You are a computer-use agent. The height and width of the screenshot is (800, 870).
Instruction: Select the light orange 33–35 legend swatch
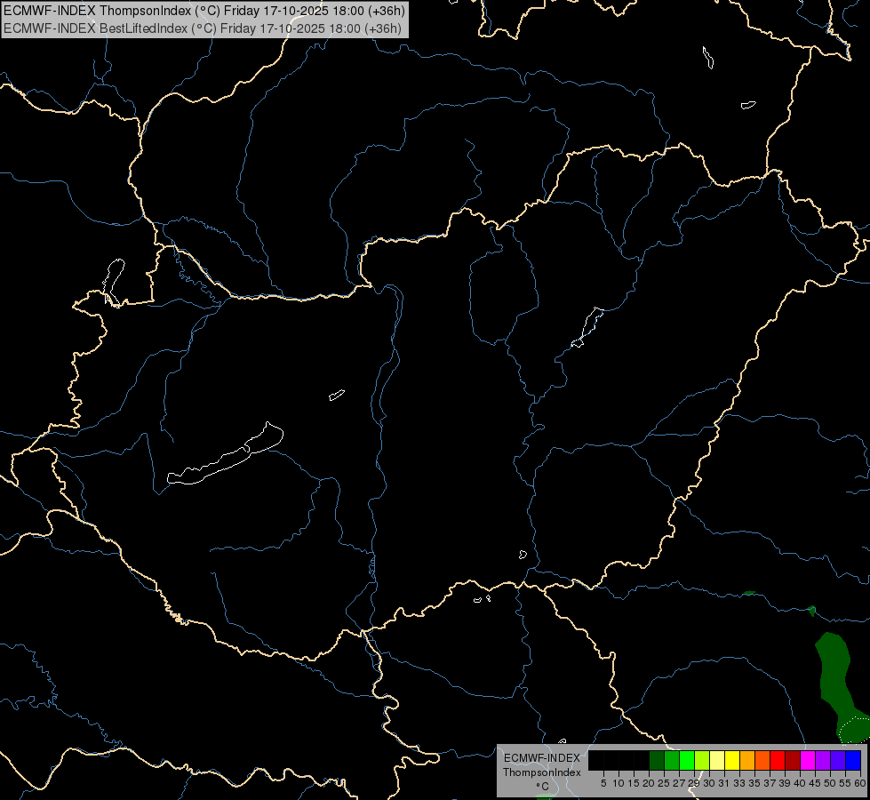point(747,760)
